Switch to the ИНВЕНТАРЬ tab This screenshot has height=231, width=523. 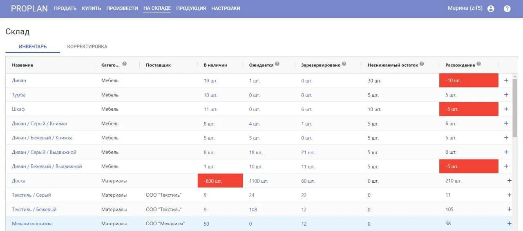point(33,47)
